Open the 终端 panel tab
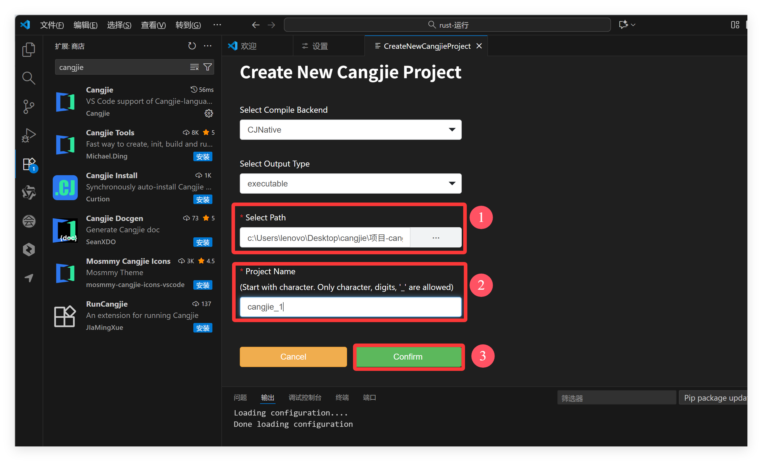The image size is (762, 461). [x=342, y=397]
